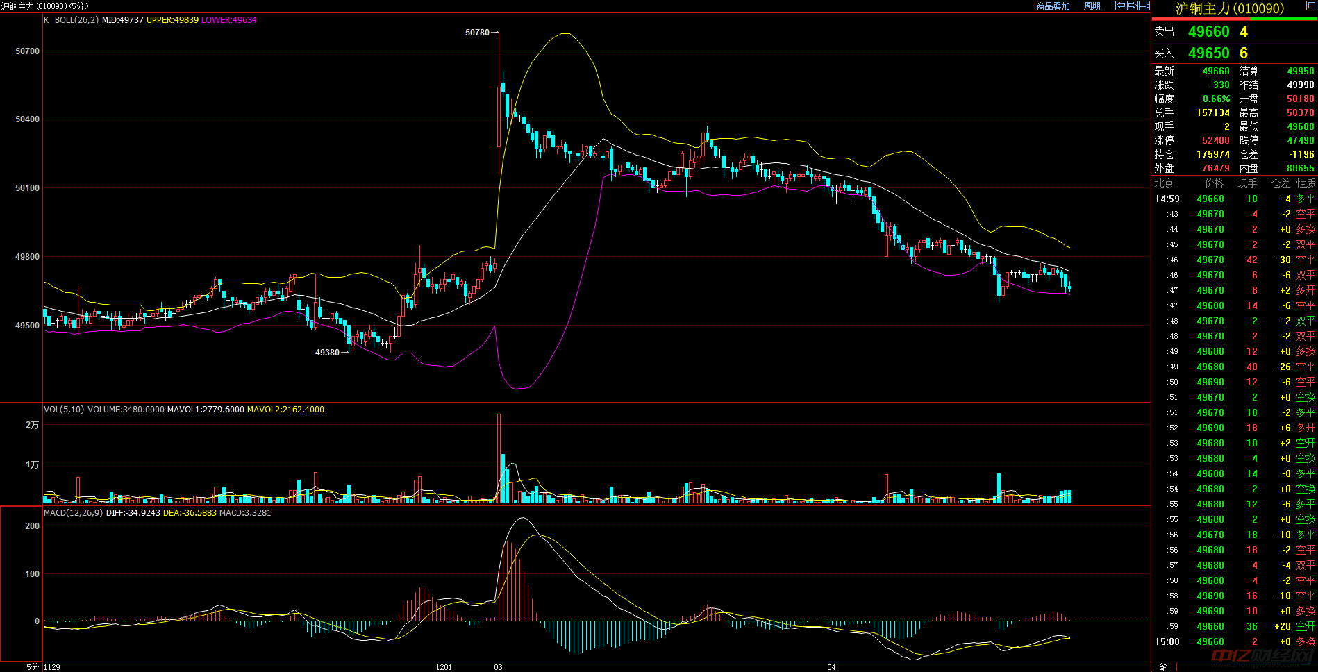Open the 商品叠加 overlay link
This screenshot has height=672, width=1318.
click(1053, 6)
